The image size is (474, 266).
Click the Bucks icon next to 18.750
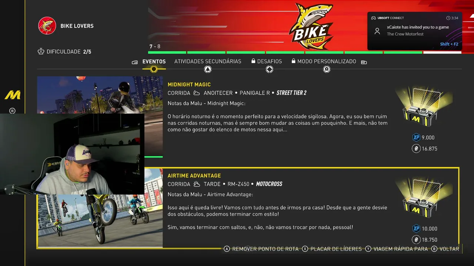(416, 239)
